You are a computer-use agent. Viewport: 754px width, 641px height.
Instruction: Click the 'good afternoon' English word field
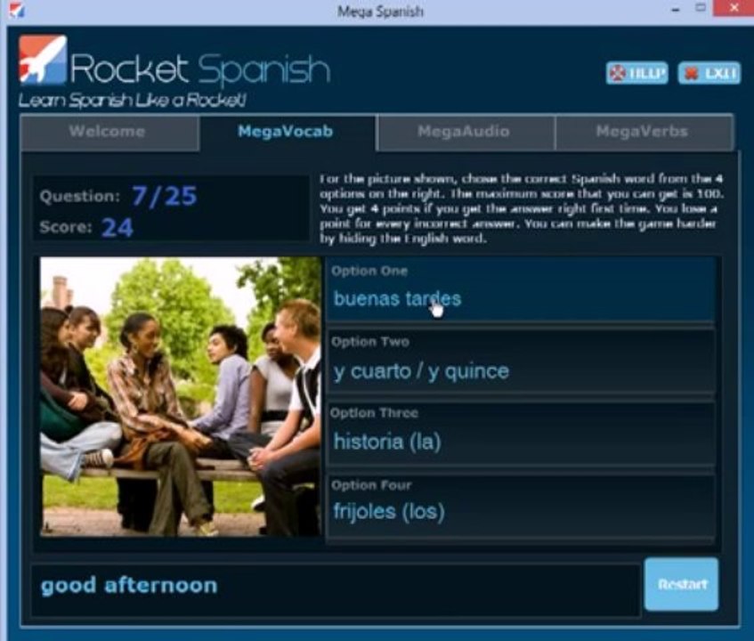pos(336,590)
